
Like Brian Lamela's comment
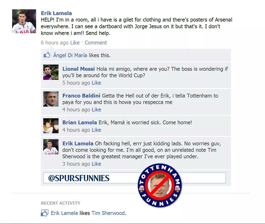coord(96,130)
